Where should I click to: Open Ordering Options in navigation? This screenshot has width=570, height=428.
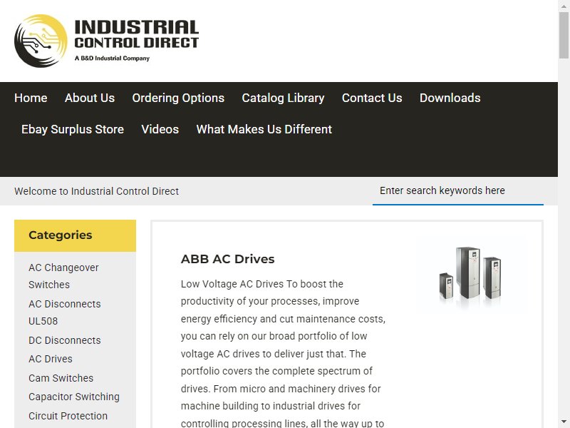[178, 98]
